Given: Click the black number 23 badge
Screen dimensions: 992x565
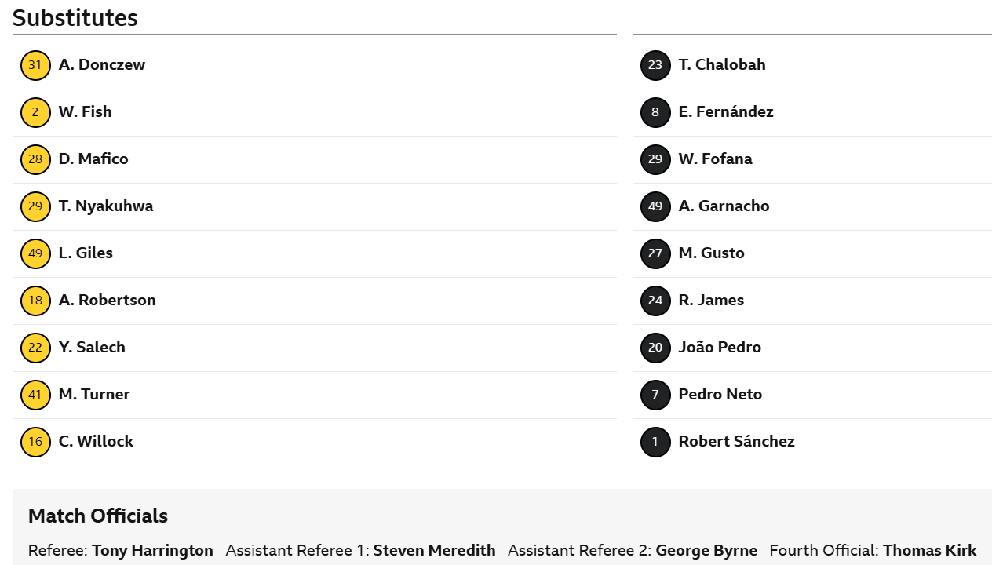Looking at the screenshot, I should click(655, 65).
